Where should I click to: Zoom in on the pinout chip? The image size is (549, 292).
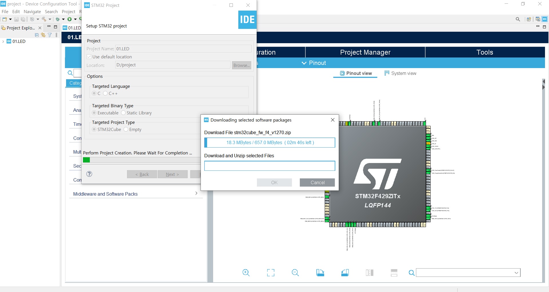246,273
